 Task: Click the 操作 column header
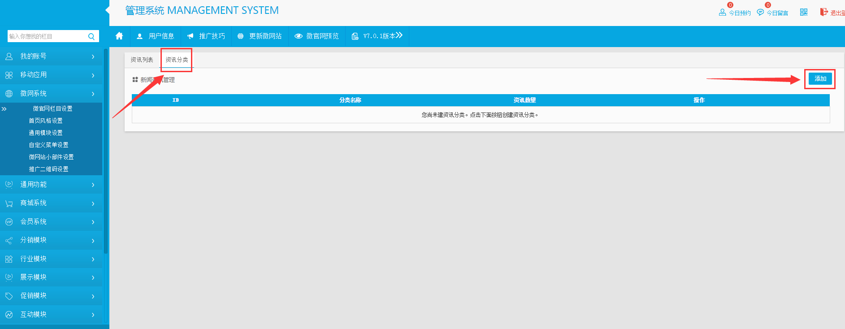coord(699,100)
